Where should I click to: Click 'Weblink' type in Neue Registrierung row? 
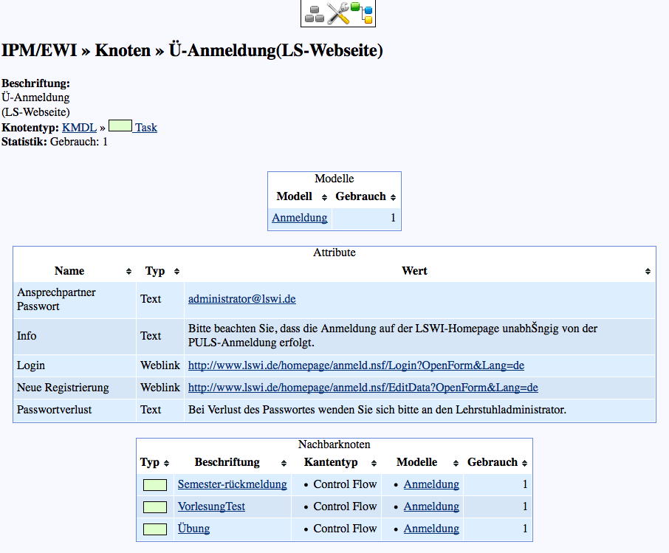click(x=160, y=388)
